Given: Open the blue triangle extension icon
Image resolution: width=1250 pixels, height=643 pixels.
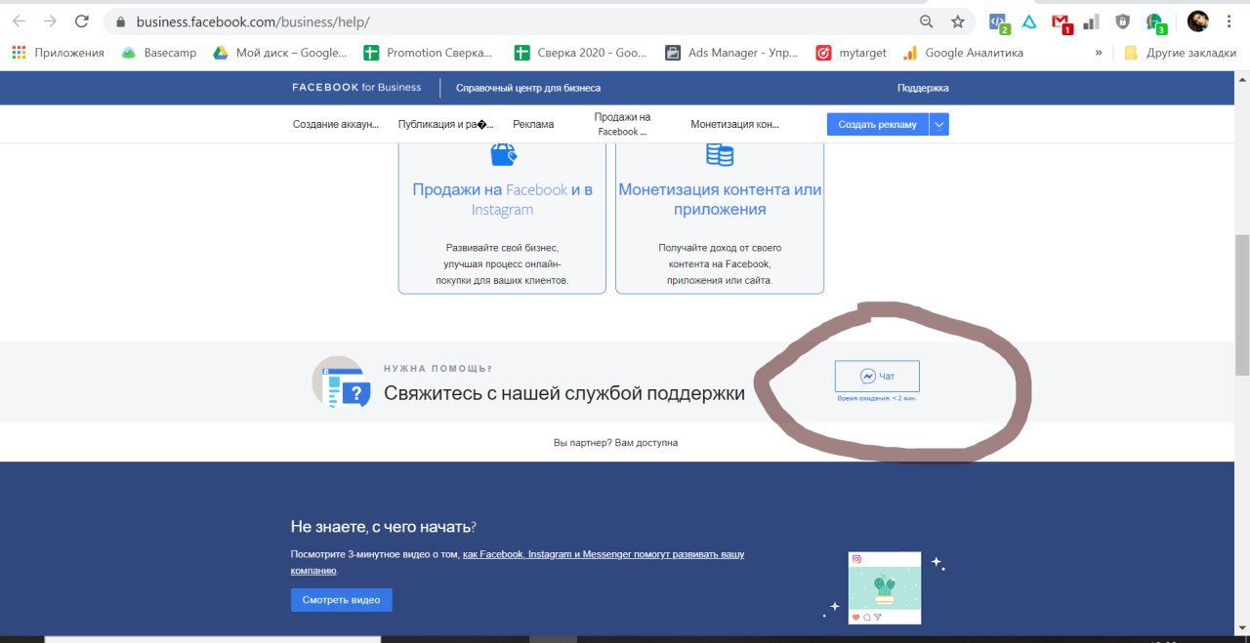Looking at the screenshot, I should point(1029,21).
